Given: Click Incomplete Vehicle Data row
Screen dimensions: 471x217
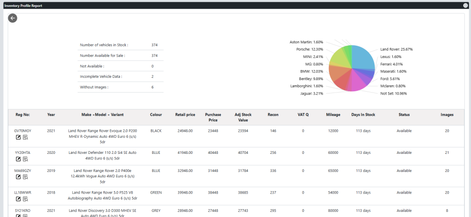Looking at the screenshot, I should [x=120, y=76].
